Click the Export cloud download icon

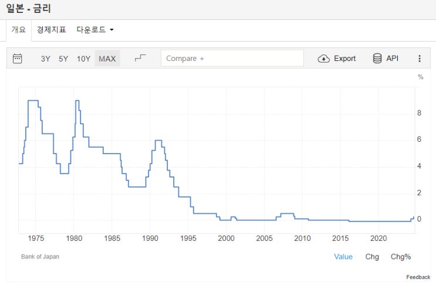[x=323, y=59]
